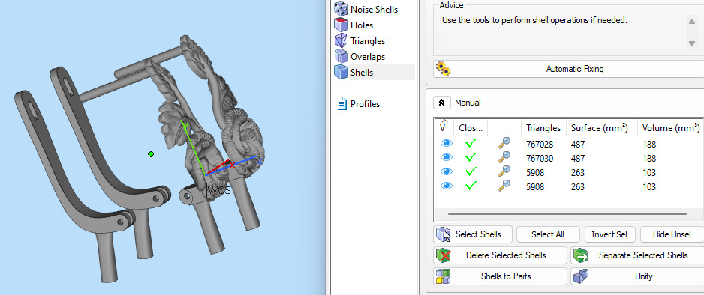Image resolution: width=704 pixels, height=295 pixels.
Task: Click the gears icon on Automatic Fixing
Action: click(443, 69)
